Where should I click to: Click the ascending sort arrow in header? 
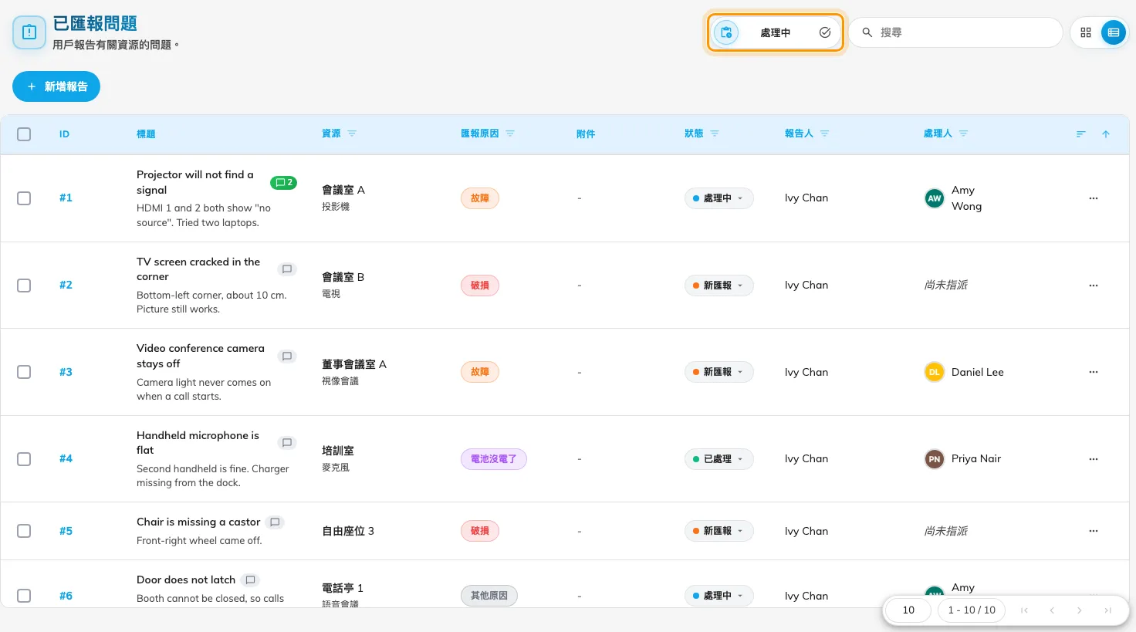pyautogui.click(x=1106, y=134)
